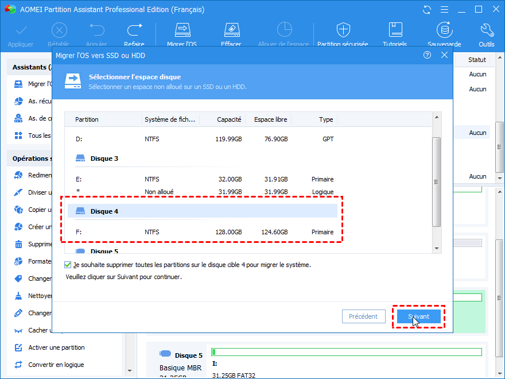Open the Tous les sidebar item
Viewport: 505px width, 379px height.
point(33,136)
